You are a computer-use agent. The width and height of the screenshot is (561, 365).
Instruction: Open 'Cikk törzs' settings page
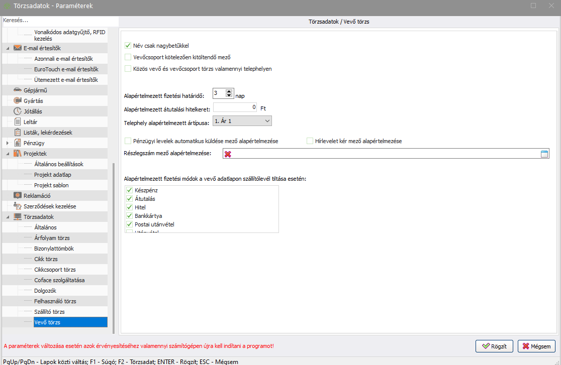(x=46, y=259)
